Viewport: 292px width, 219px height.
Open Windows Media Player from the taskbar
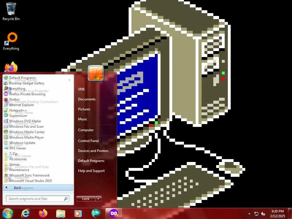[x=78, y=214]
